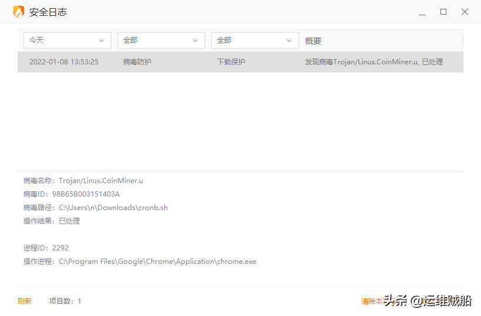Screen dimensions: 481x316
Task: Click the 操作结果 已处理 line
Action: click(52, 221)
